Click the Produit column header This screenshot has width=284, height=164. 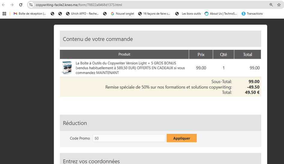click(124, 54)
